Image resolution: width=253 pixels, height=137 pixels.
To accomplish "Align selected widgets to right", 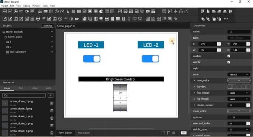I will pos(219,11).
